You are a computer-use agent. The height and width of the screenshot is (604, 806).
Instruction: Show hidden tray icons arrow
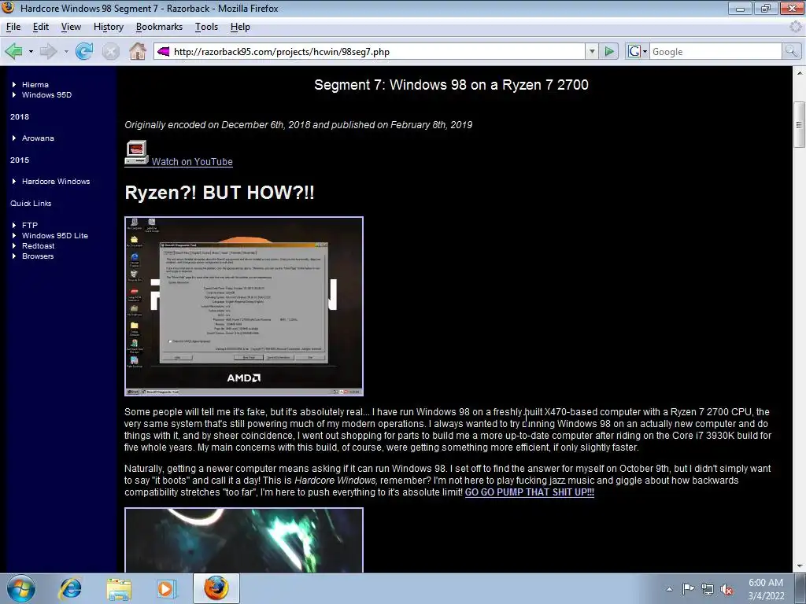(669, 589)
